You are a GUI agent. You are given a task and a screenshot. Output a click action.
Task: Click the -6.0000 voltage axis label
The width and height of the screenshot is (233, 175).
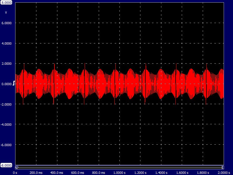point(6,145)
